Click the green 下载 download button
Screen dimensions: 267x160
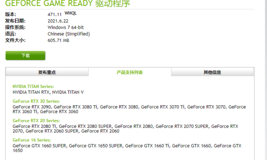pyautogui.click(x=25, y=56)
